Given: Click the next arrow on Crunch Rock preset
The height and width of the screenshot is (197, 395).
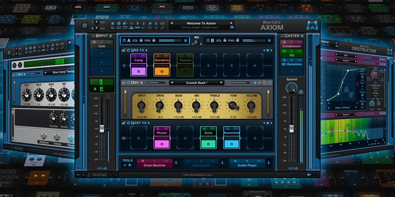Looking at the screenshot, I should (x=222, y=83).
